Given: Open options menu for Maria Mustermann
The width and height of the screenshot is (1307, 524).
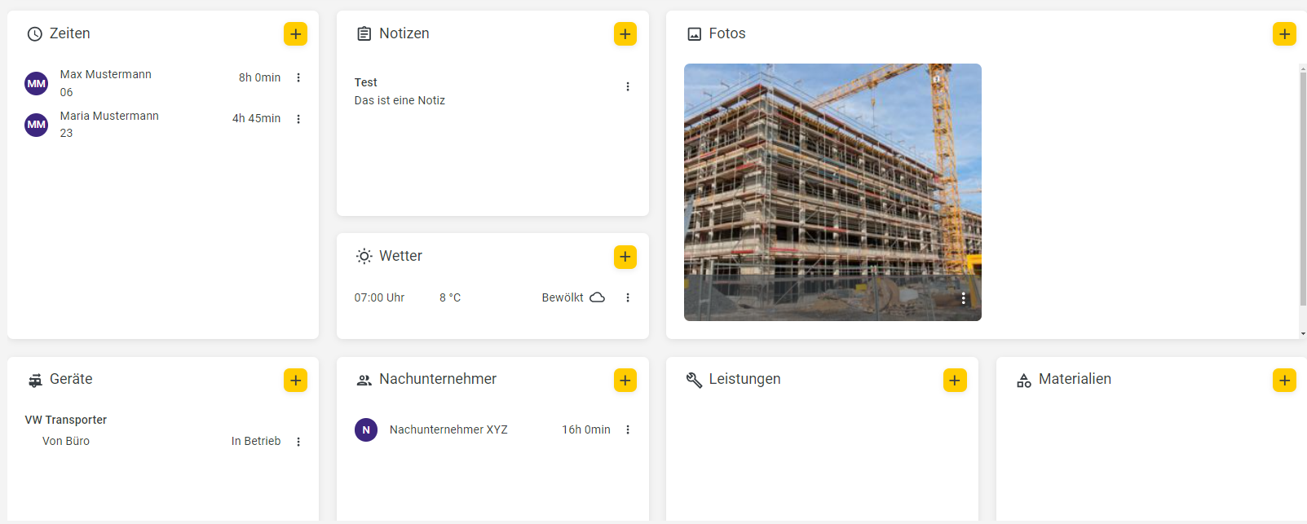Looking at the screenshot, I should [x=298, y=119].
